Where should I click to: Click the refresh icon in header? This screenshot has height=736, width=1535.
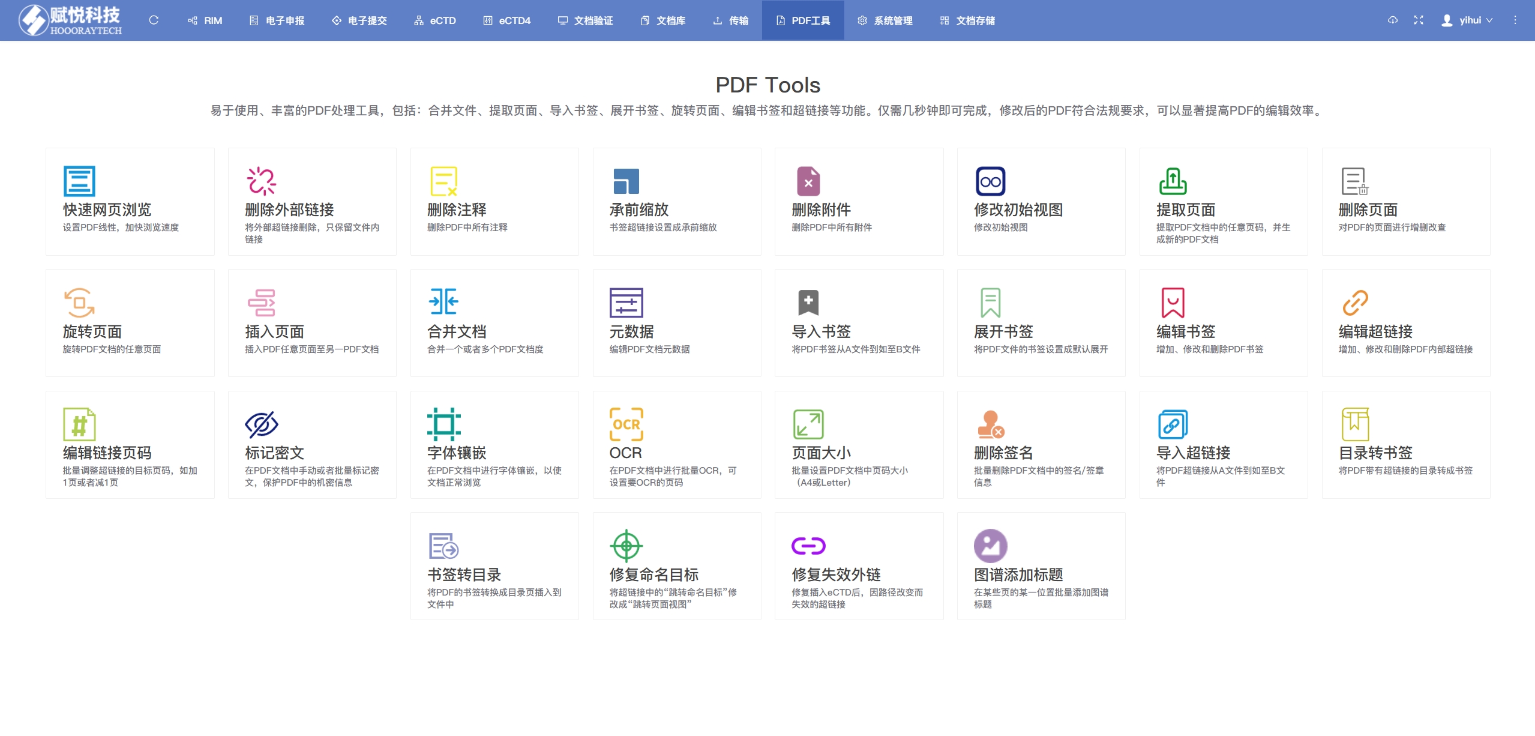pyautogui.click(x=154, y=20)
